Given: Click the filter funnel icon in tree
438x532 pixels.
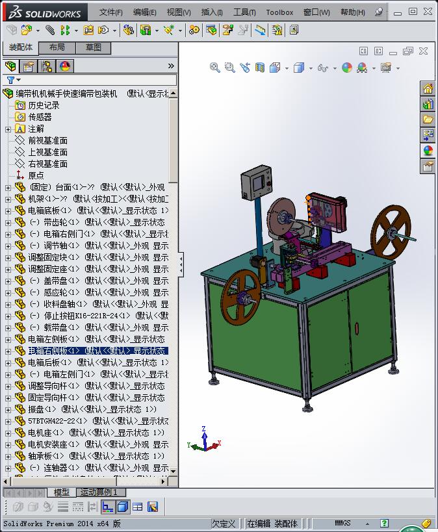Looking at the screenshot, I should click(11, 80).
